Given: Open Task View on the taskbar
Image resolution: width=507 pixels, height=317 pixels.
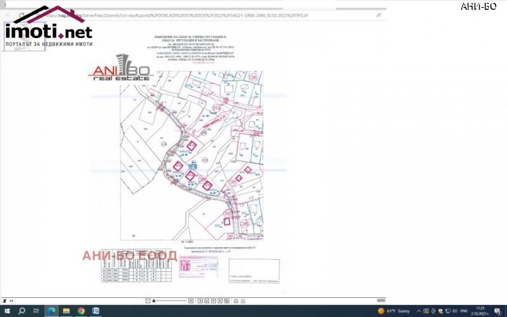Looking at the screenshot, I should (x=36, y=311).
